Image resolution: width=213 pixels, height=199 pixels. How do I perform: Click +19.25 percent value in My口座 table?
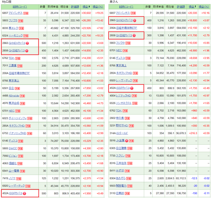pos(99,13)
